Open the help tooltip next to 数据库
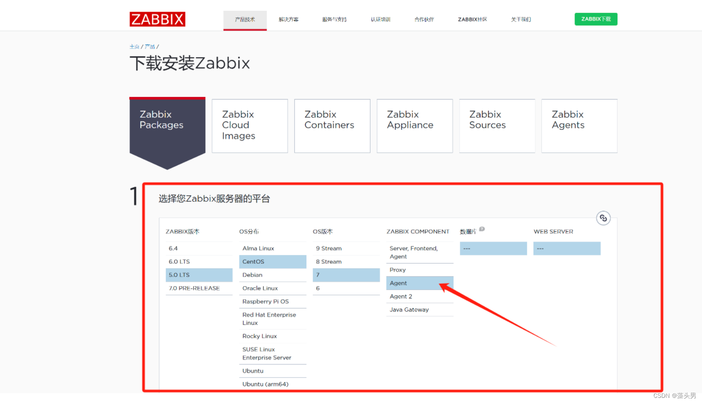 482,229
